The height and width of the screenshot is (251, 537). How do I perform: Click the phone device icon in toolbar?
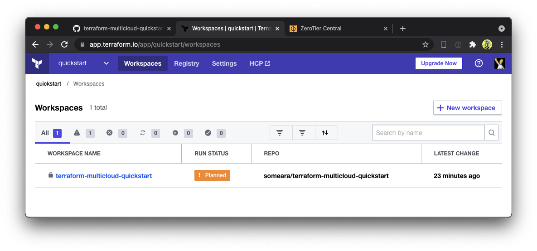444,44
